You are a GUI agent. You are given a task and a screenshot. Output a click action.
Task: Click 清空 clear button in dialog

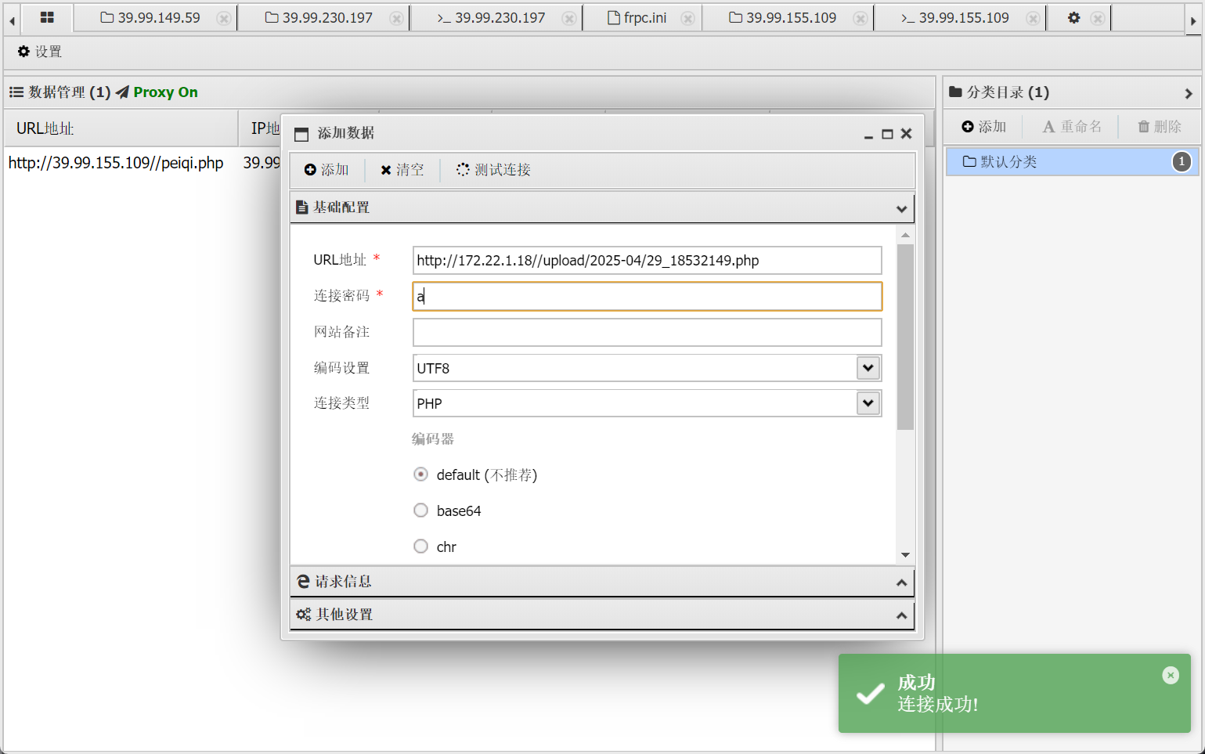click(402, 170)
